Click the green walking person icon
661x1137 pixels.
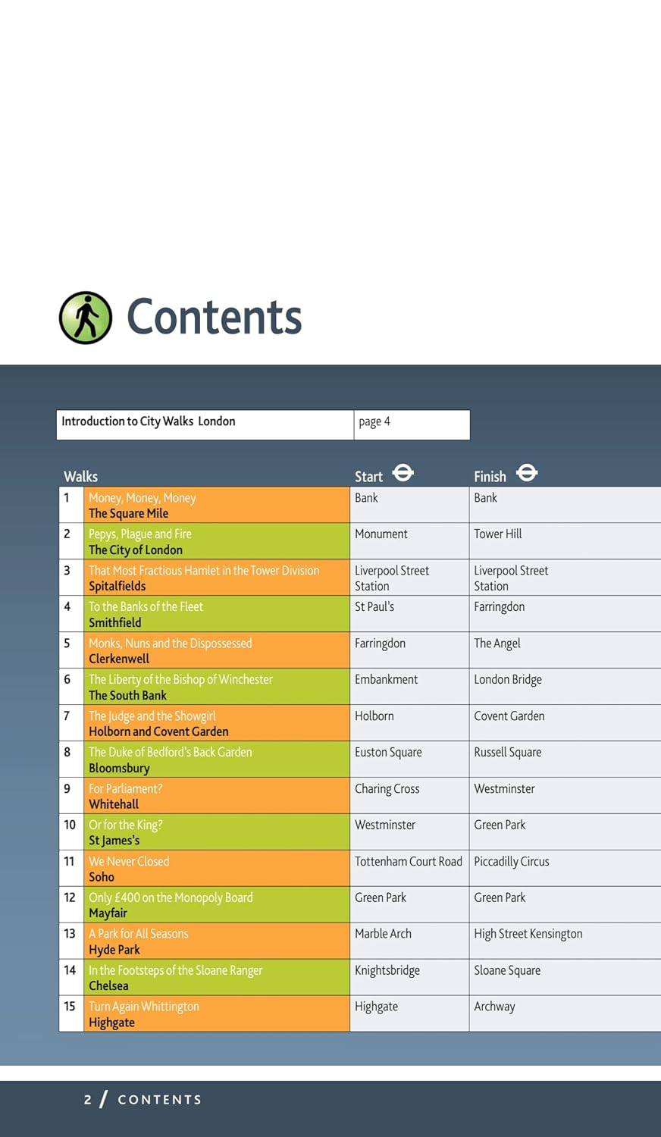[86, 318]
